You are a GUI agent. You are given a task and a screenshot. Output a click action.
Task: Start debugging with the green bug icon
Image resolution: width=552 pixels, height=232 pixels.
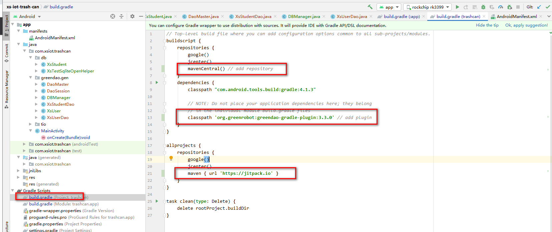[x=483, y=7]
